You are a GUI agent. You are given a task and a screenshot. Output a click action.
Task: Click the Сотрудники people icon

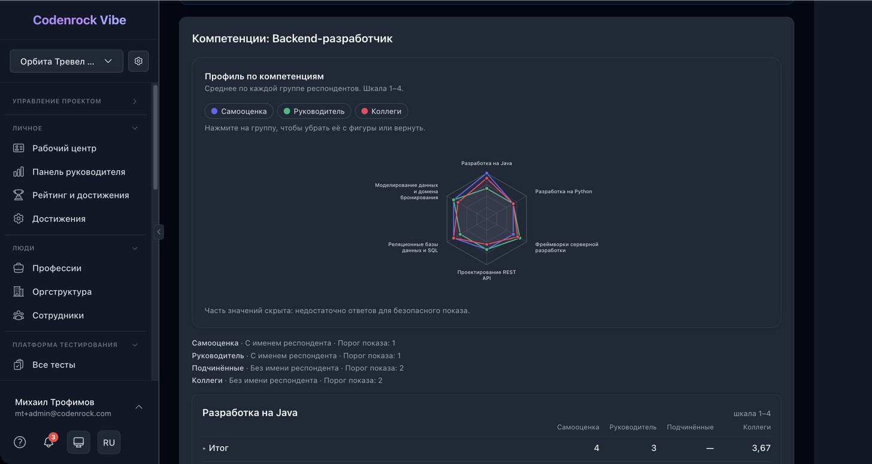[19, 316]
